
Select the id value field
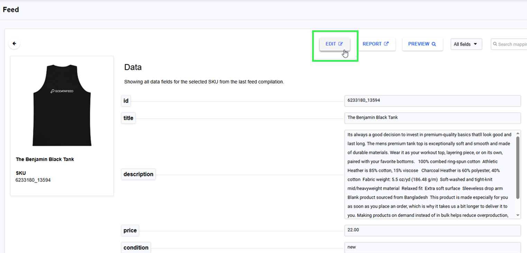click(432, 101)
